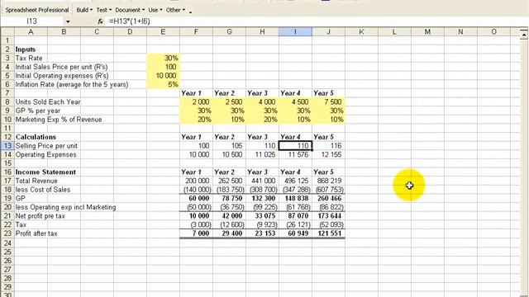Select Year 5 tax cell (52 093)
Image resolution: width=529 pixels, height=297 pixels.
pyautogui.click(x=328, y=224)
